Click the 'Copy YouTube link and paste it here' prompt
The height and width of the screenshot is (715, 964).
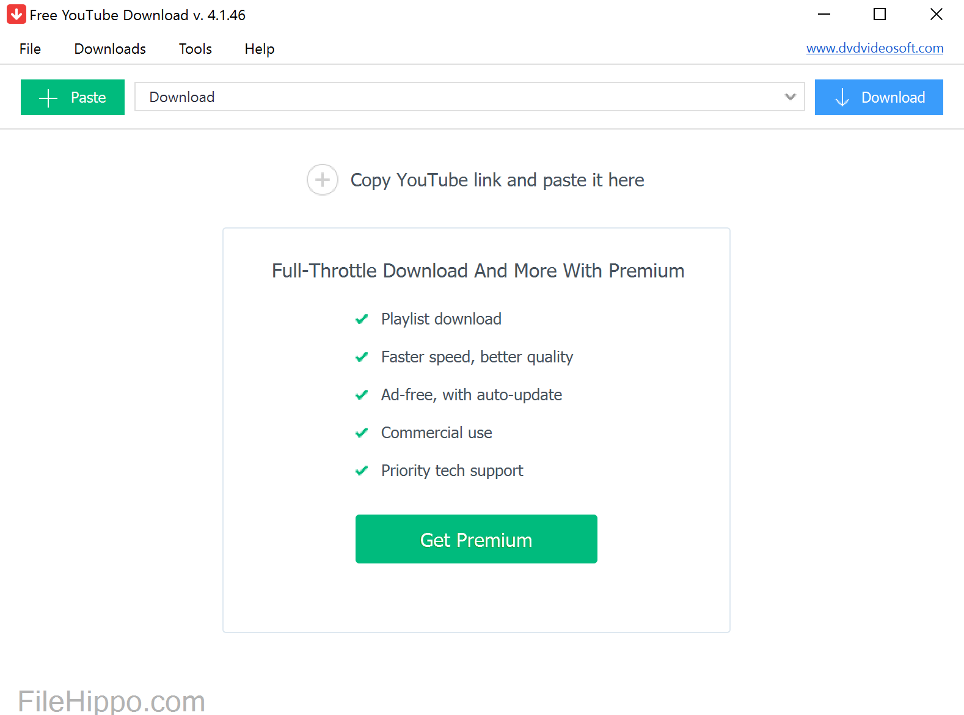point(497,180)
